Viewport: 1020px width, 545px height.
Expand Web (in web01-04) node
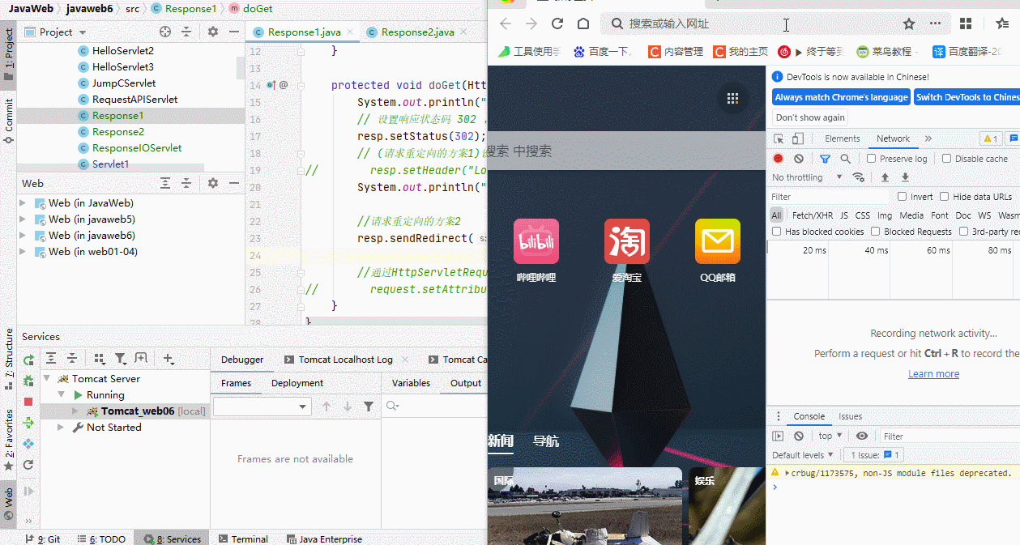(x=23, y=252)
